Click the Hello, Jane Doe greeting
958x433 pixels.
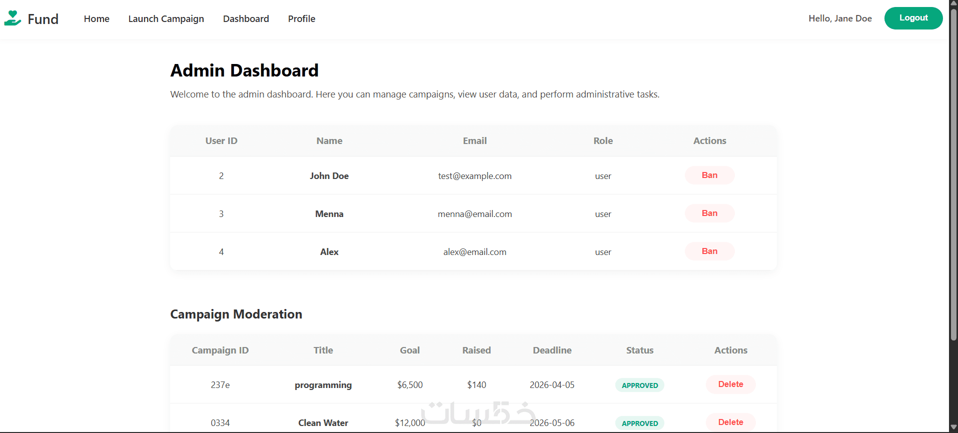point(840,18)
